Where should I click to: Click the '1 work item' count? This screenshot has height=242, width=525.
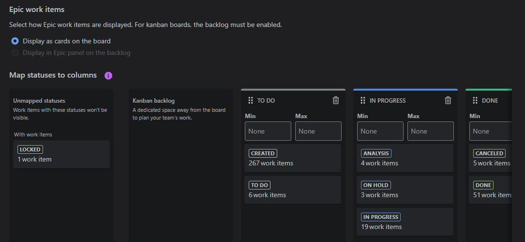[35, 159]
